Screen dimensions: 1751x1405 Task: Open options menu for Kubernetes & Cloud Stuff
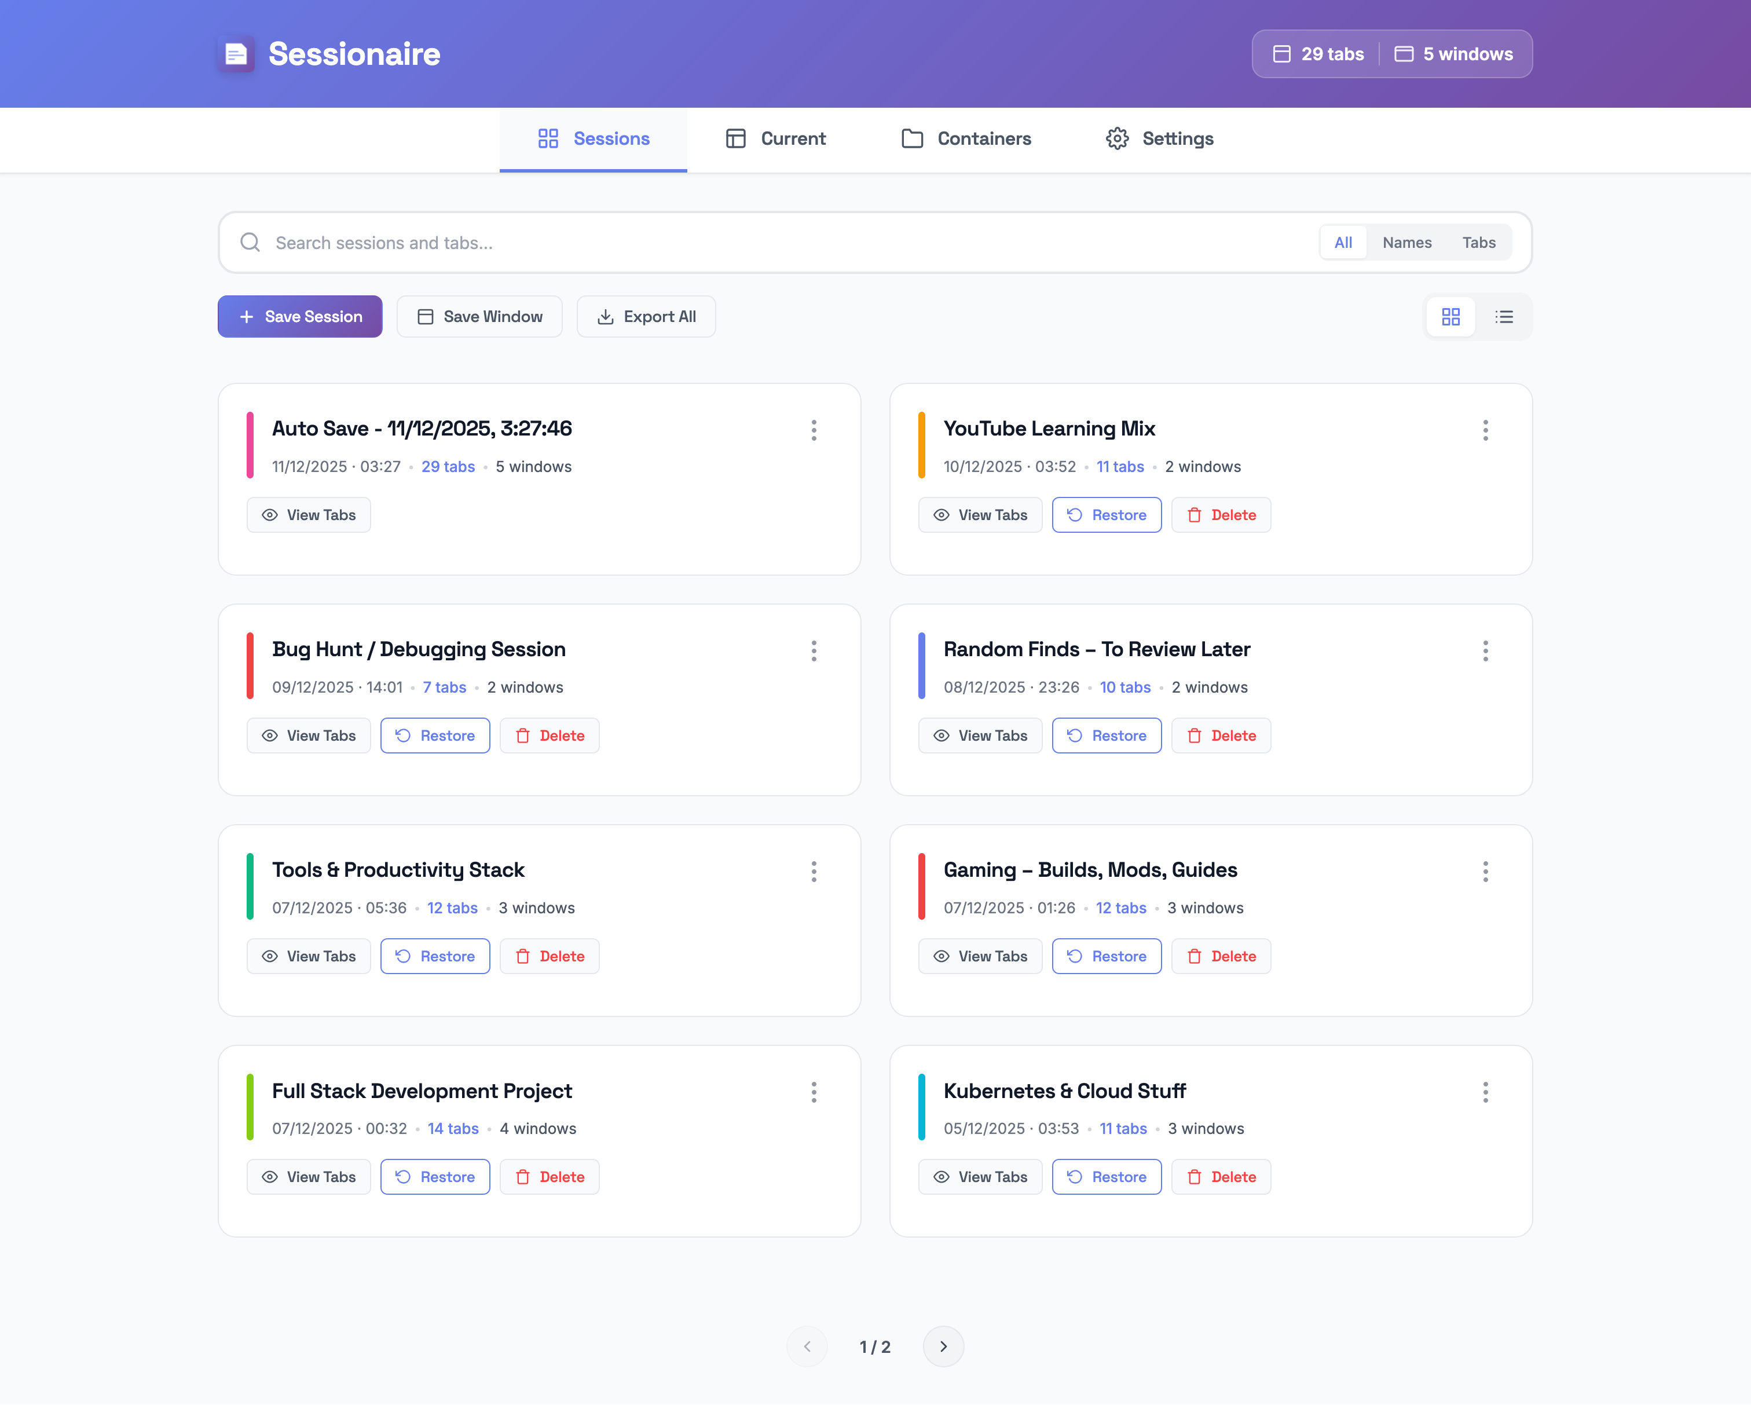tap(1485, 1092)
